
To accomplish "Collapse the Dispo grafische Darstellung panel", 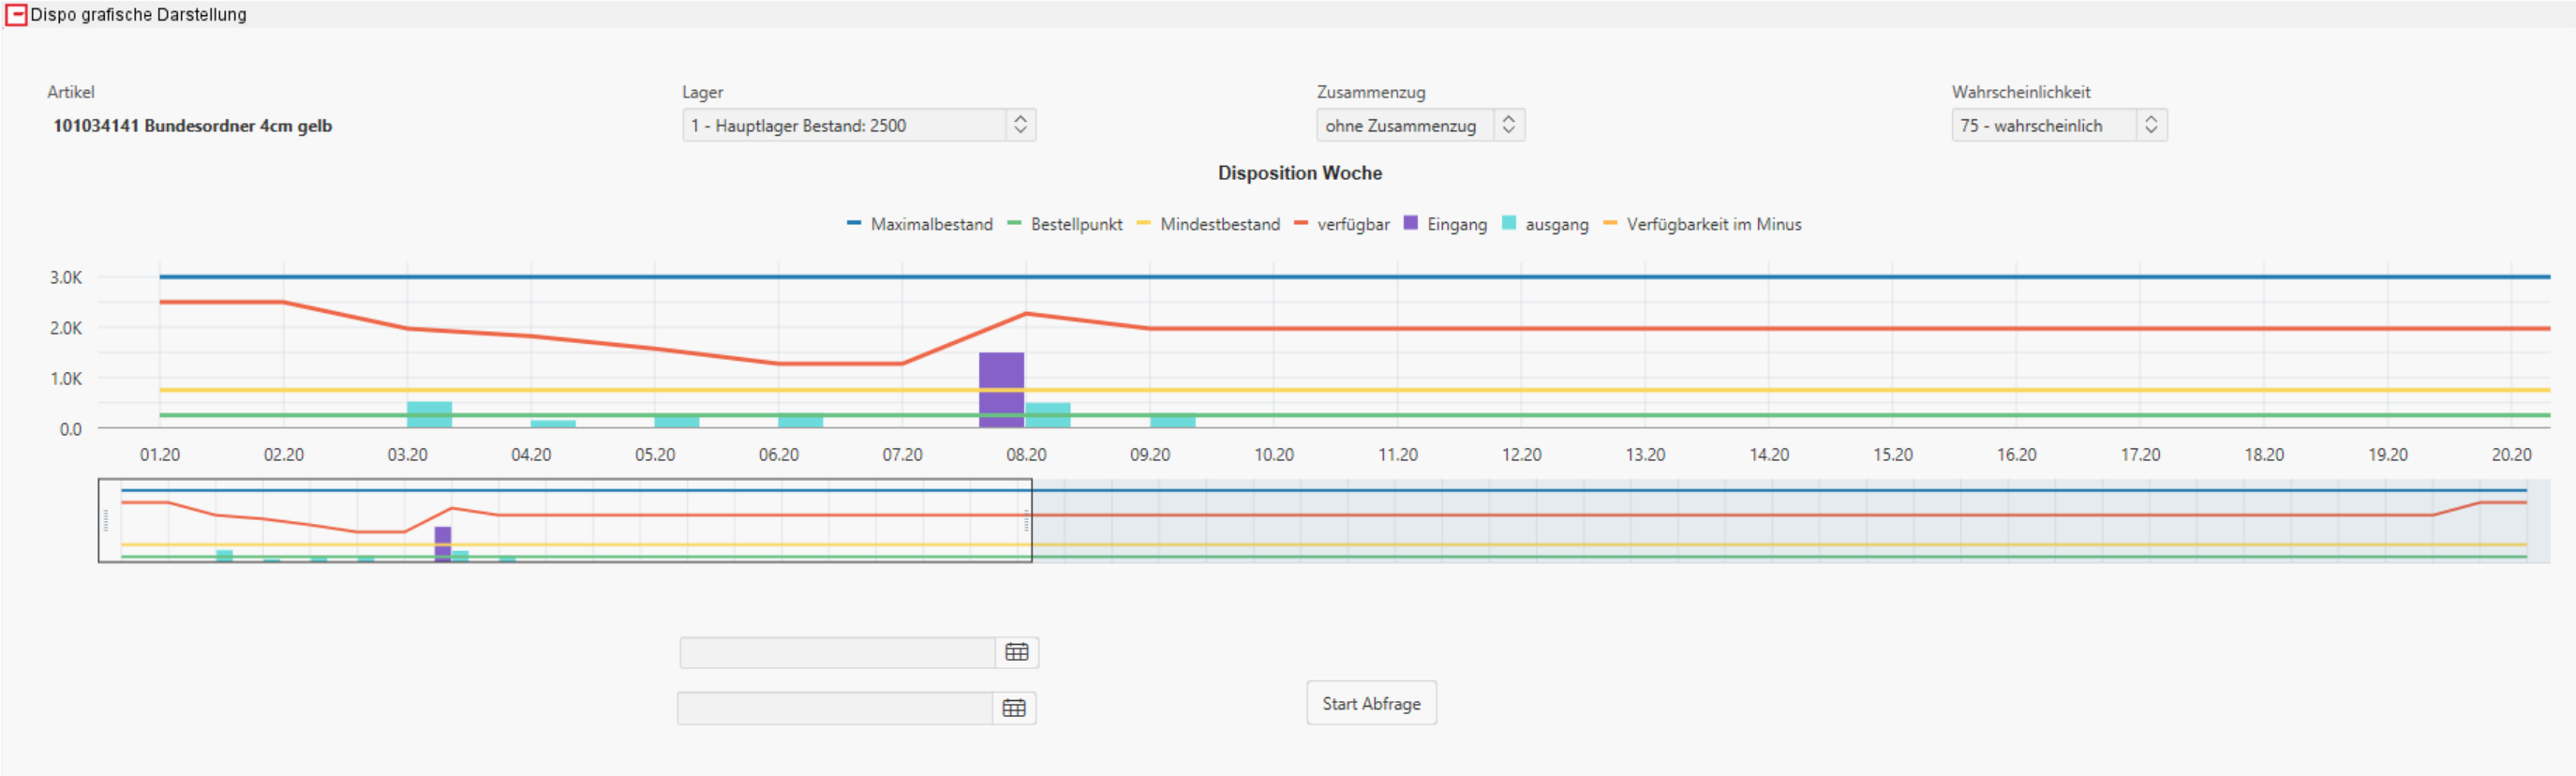I will 16,14.
